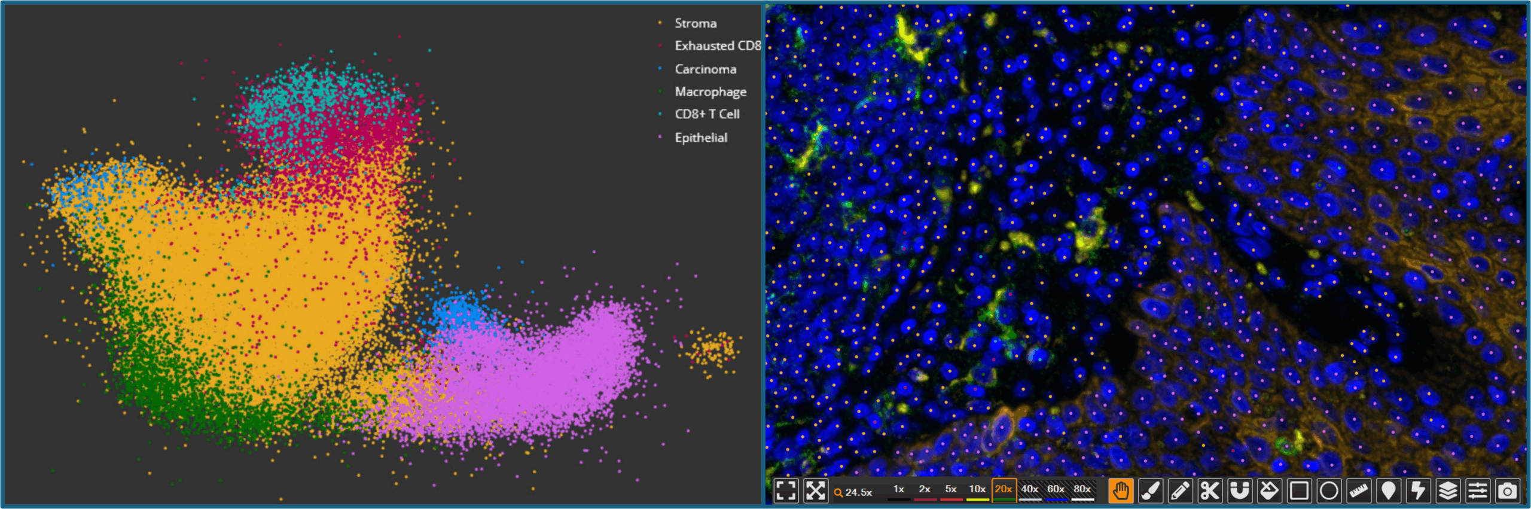This screenshot has height=509, width=1531.
Task: Choose the 80x zoom level
Action: click(x=1082, y=490)
